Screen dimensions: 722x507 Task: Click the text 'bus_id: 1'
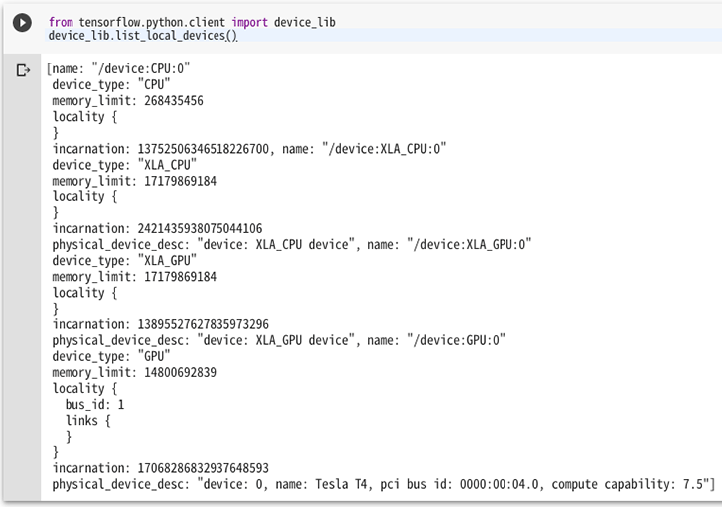94,405
